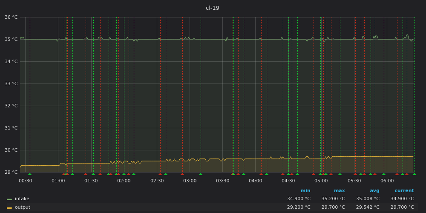Sort legend by the min column
The image size is (426, 213).
pos(305,191)
